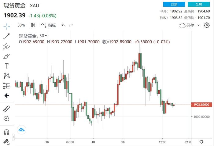Select the brush drawing tool

tap(6, 56)
